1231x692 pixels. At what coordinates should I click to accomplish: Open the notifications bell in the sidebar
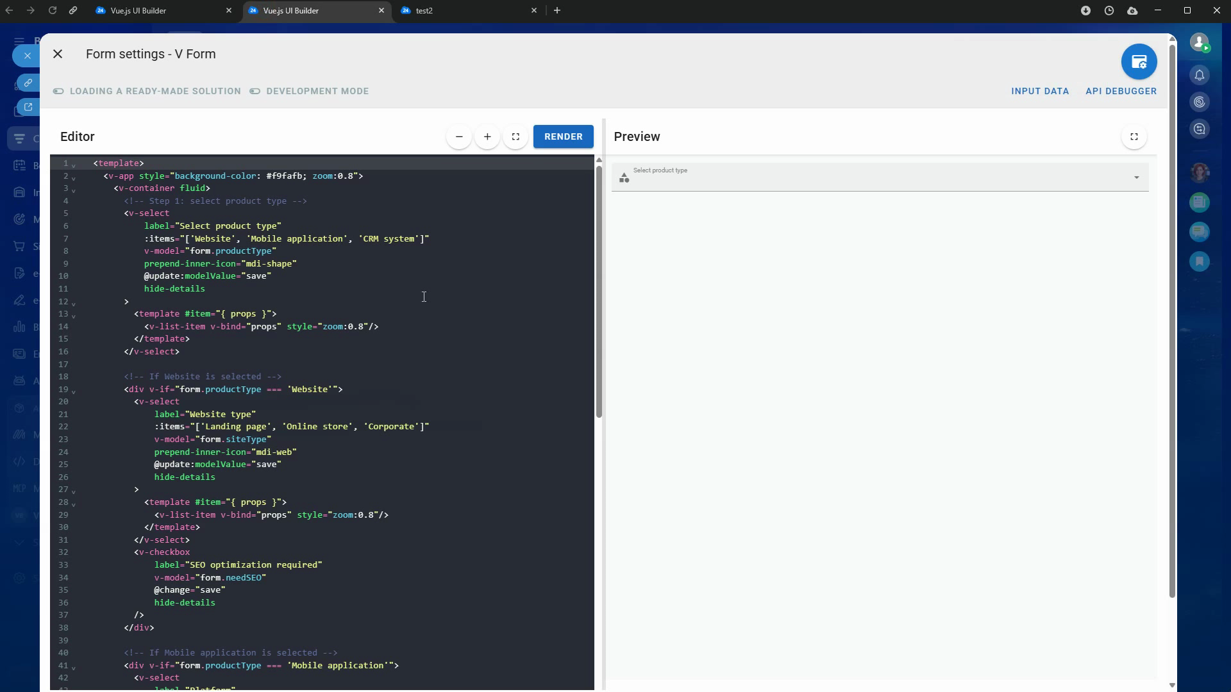click(x=1200, y=76)
